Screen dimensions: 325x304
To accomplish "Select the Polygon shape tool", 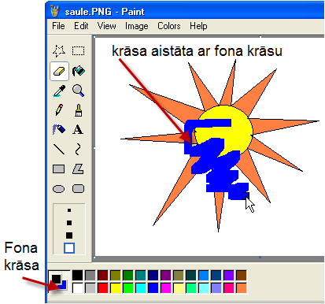I will (x=78, y=169).
